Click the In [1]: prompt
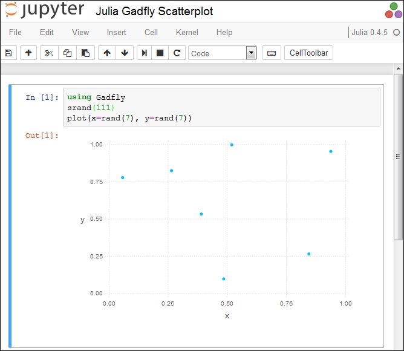Image resolution: width=404 pixels, height=351 pixels. click(x=42, y=97)
